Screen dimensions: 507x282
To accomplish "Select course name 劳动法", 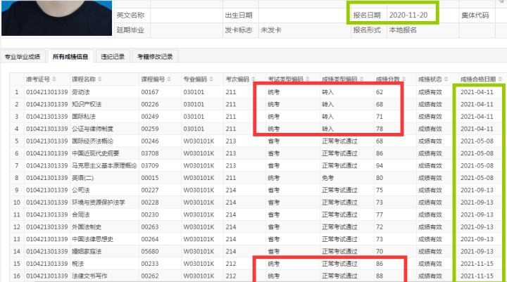I will tap(80, 92).
